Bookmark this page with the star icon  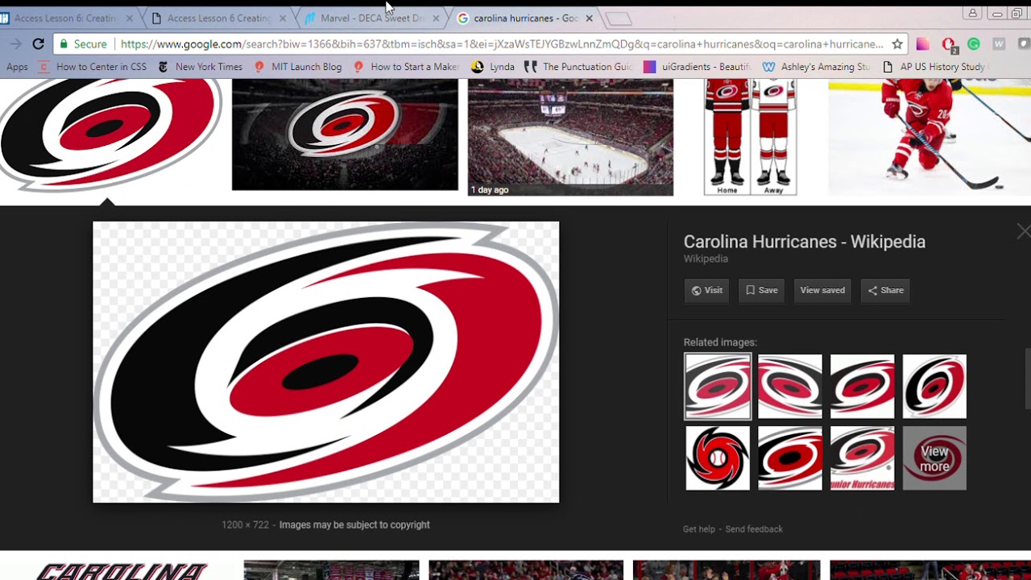(897, 44)
